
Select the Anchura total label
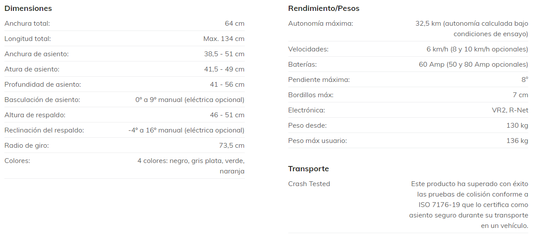[x=27, y=23]
